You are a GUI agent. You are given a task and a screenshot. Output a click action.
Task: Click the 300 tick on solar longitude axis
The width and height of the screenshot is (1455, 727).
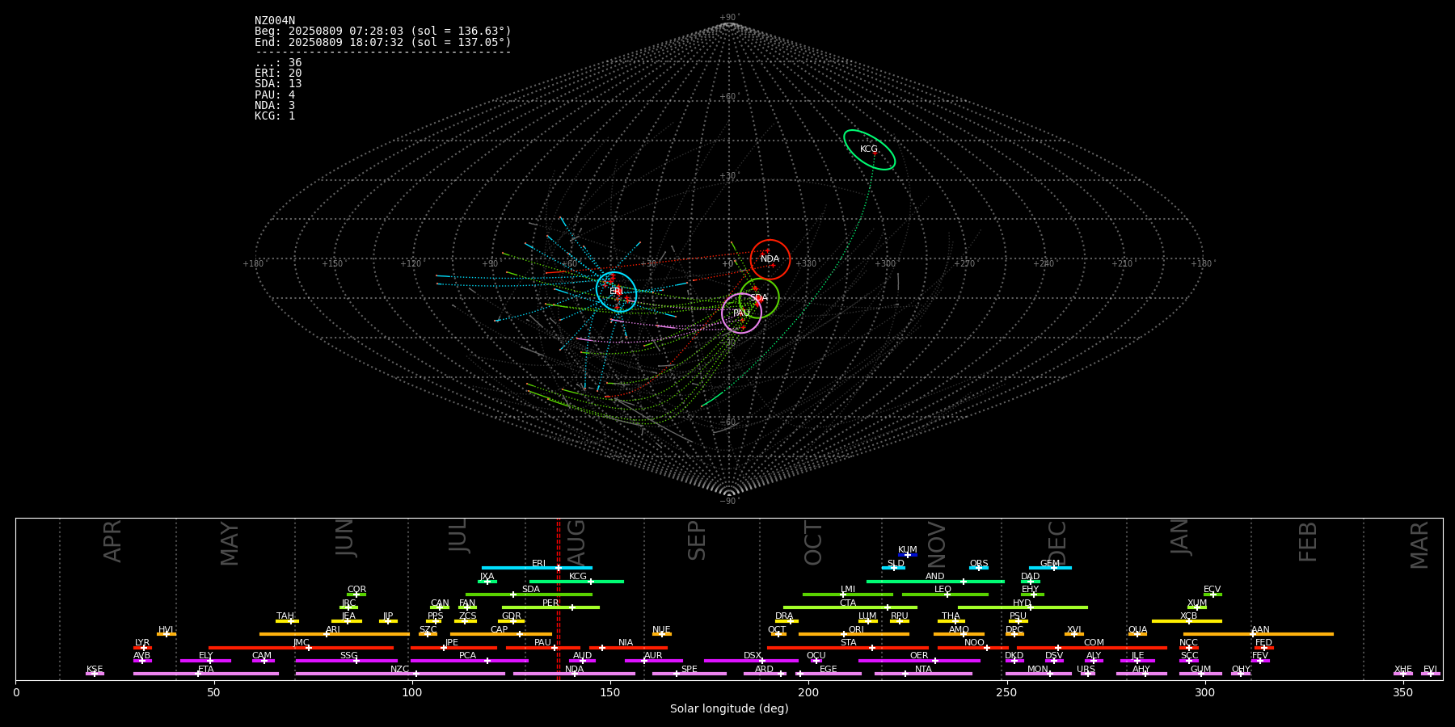coord(1204,692)
